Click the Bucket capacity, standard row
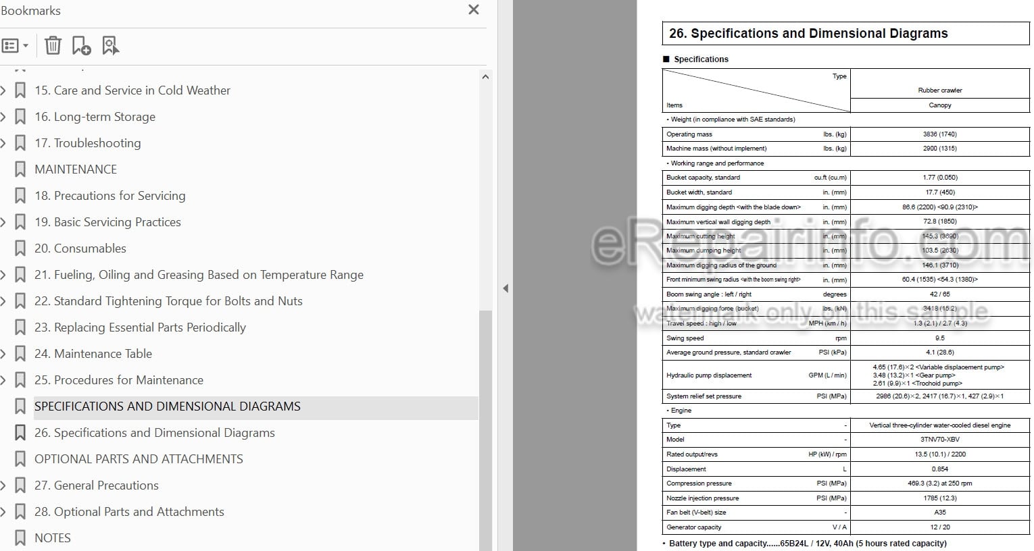The image size is (1034, 551). point(845,178)
